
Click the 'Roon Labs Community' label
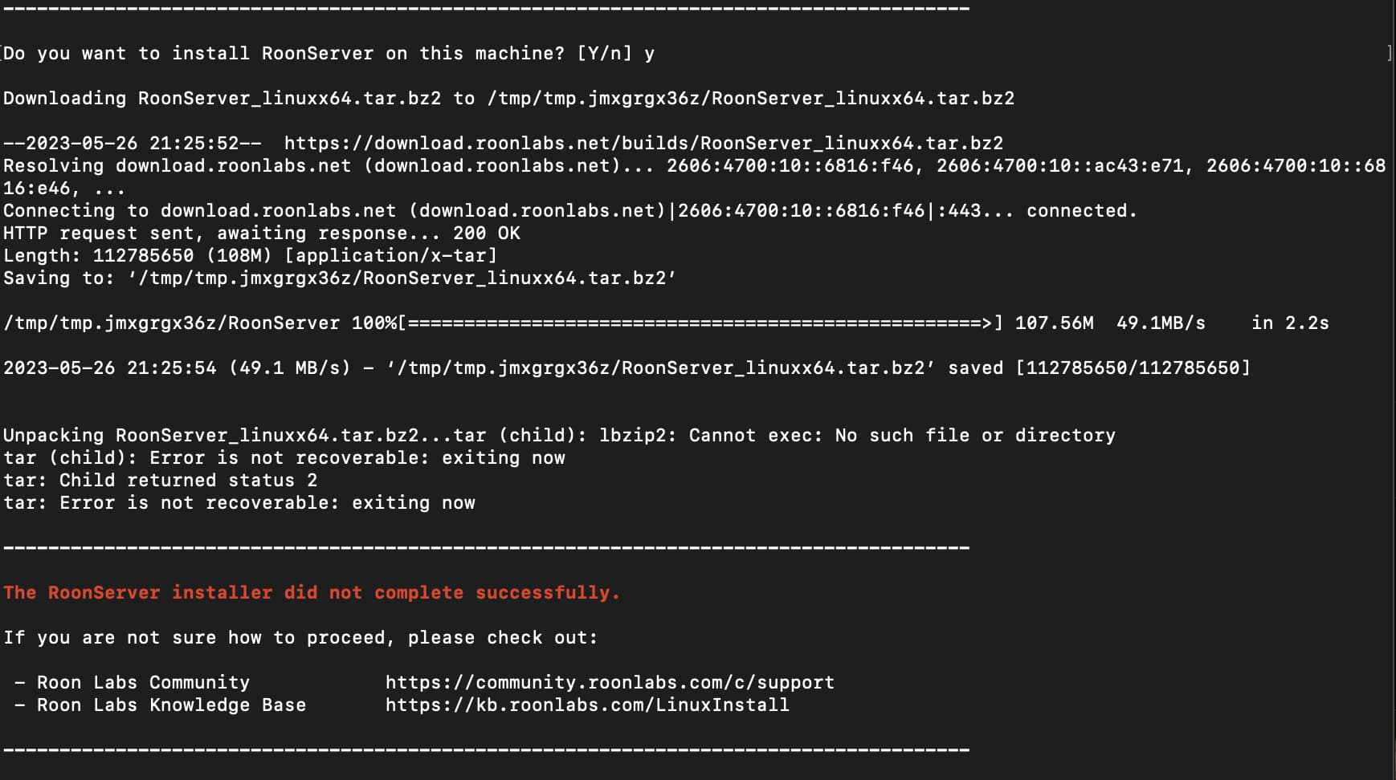coord(143,683)
